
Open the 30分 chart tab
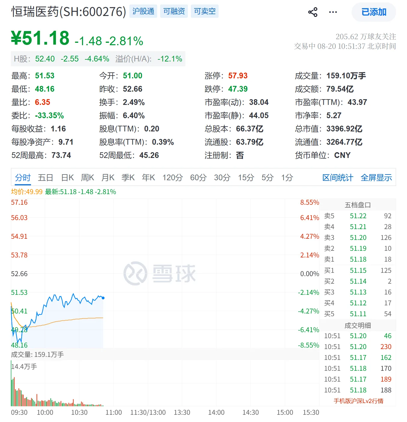tap(222, 178)
